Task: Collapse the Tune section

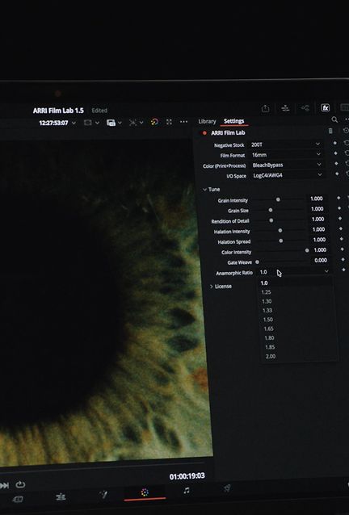Action: [x=204, y=190]
